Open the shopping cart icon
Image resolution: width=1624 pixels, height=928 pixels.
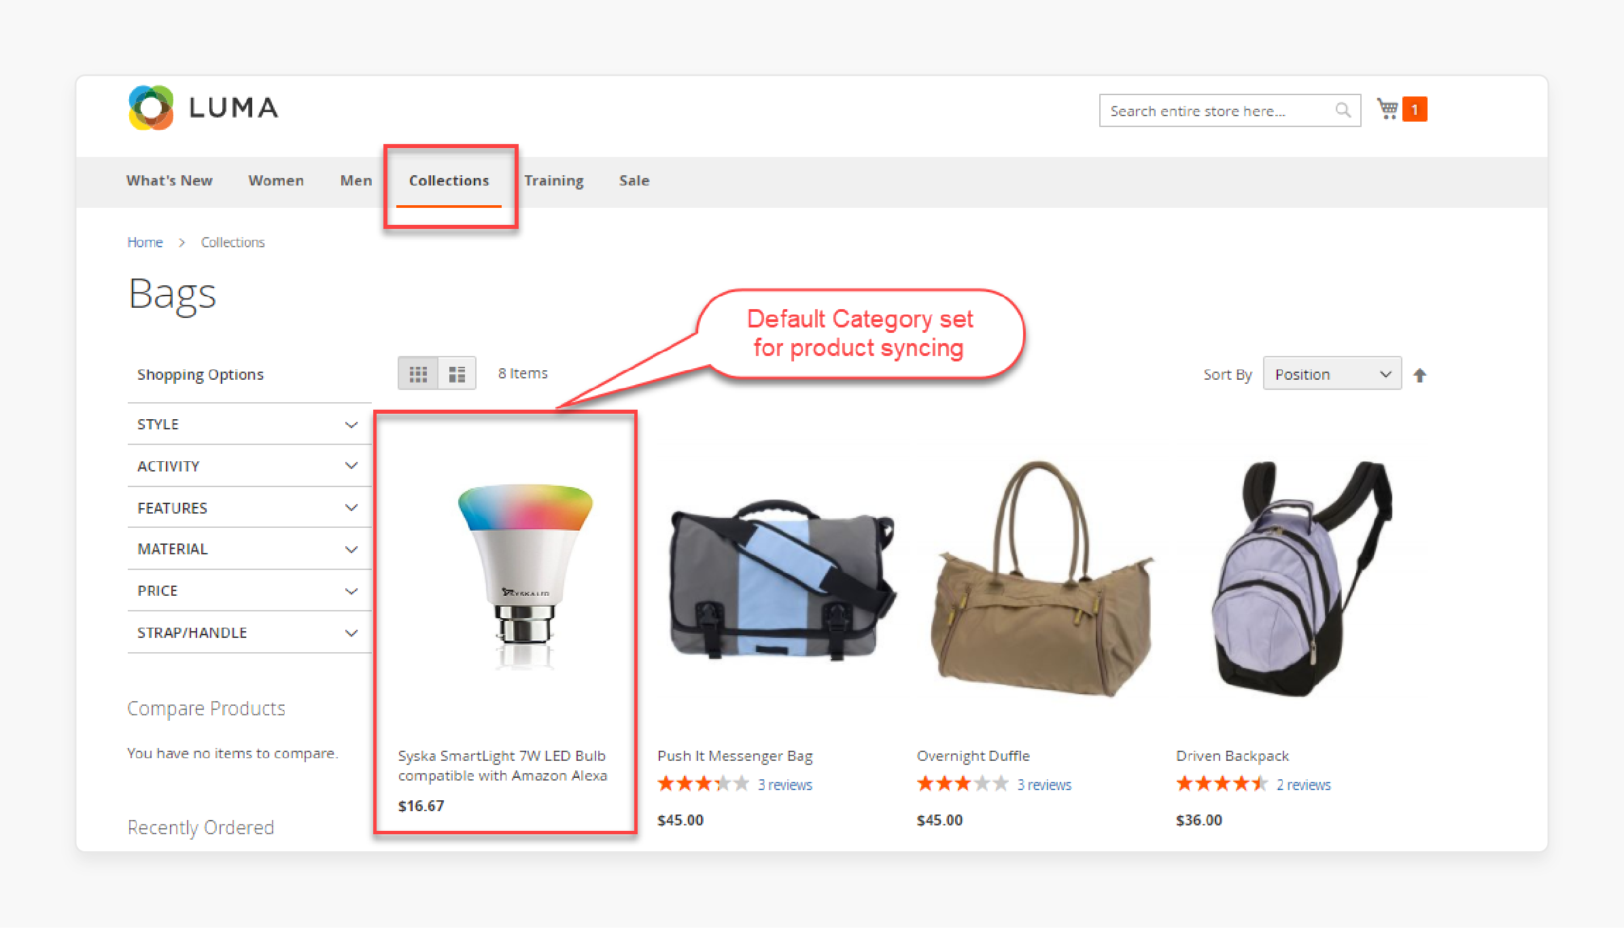click(x=1387, y=109)
